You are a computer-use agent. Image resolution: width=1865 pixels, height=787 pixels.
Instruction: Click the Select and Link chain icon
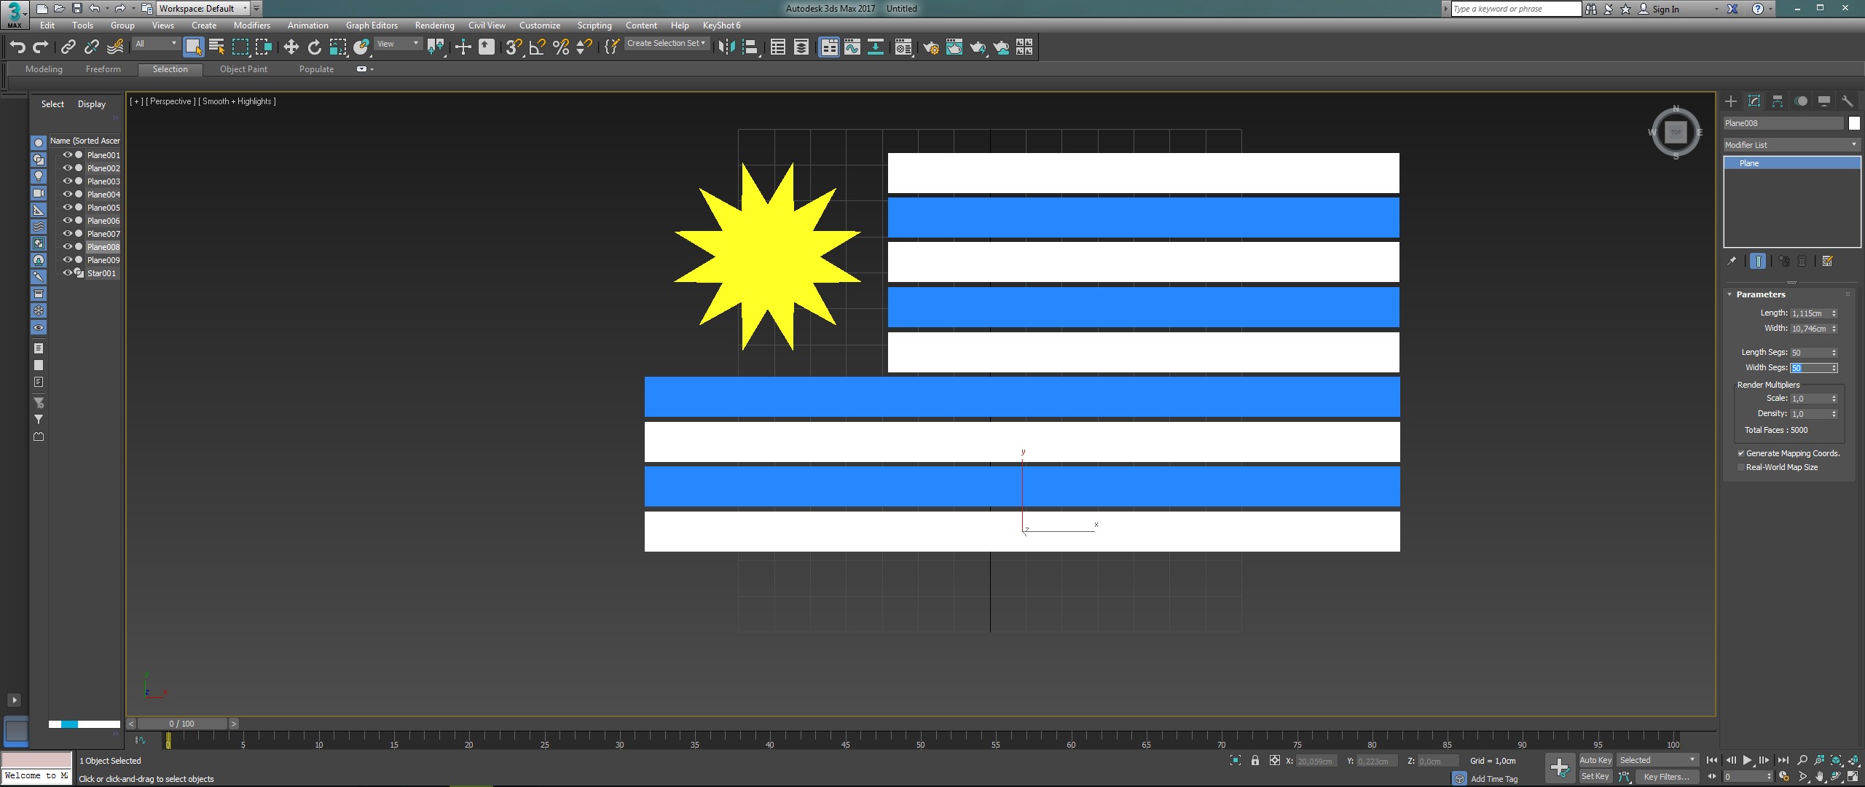[x=68, y=47]
